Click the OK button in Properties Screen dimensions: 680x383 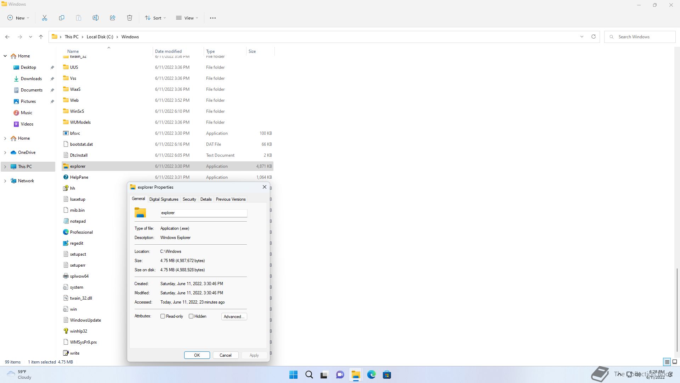[x=197, y=355]
